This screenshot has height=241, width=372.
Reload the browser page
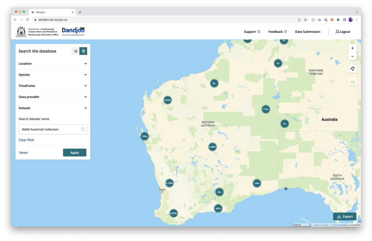click(x=28, y=20)
